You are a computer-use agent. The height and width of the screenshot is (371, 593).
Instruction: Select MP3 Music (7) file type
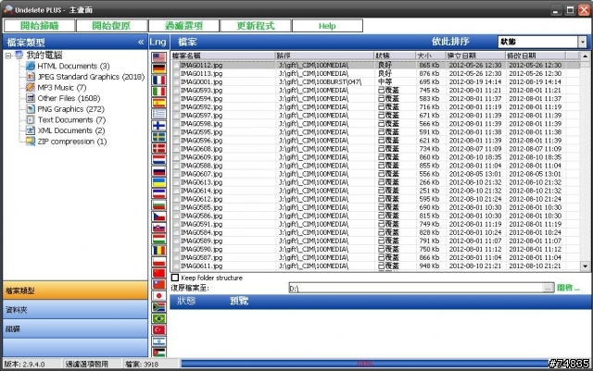tap(62, 88)
